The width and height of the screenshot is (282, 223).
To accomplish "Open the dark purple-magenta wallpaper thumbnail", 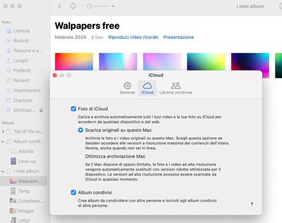I will [x=250, y=62].
